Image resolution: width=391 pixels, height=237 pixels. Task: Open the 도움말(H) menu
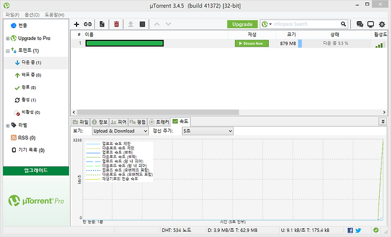pyautogui.click(x=55, y=15)
